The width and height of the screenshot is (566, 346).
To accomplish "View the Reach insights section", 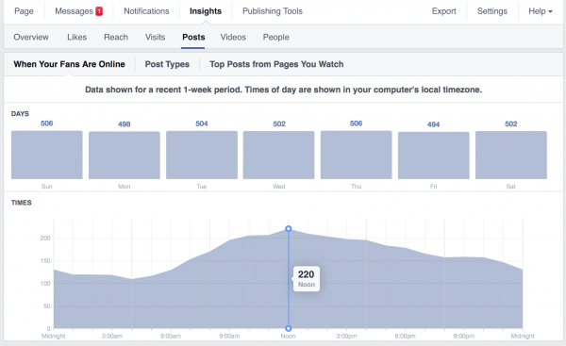I will (116, 37).
